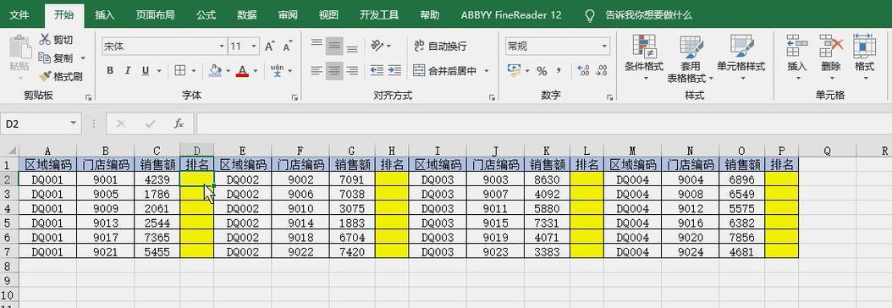Open the Format (格式) cells menu
892x308 pixels.
pos(865,57)
